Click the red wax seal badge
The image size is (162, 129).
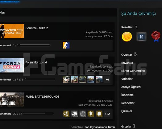coord(156,37)
